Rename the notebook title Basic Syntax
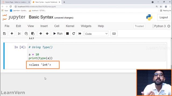This screenshot has height=96, width=172. [x=41, y=17]
